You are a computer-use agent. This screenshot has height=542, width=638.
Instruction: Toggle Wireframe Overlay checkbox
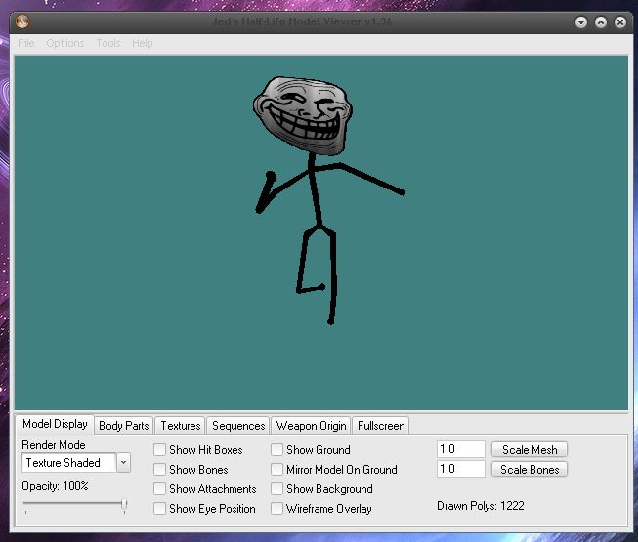point(276,508)
